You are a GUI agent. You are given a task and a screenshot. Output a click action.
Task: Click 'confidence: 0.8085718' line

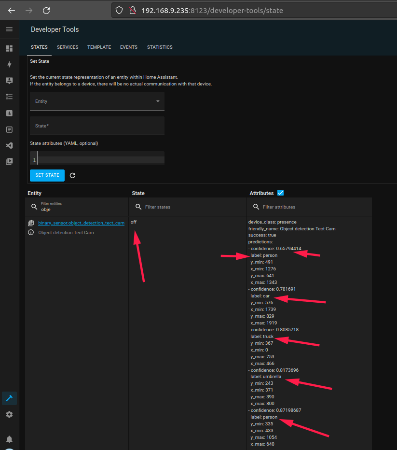coord(274,330)
